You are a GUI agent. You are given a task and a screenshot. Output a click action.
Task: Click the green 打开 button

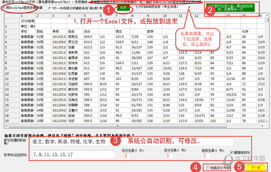[x=123, y=8]
